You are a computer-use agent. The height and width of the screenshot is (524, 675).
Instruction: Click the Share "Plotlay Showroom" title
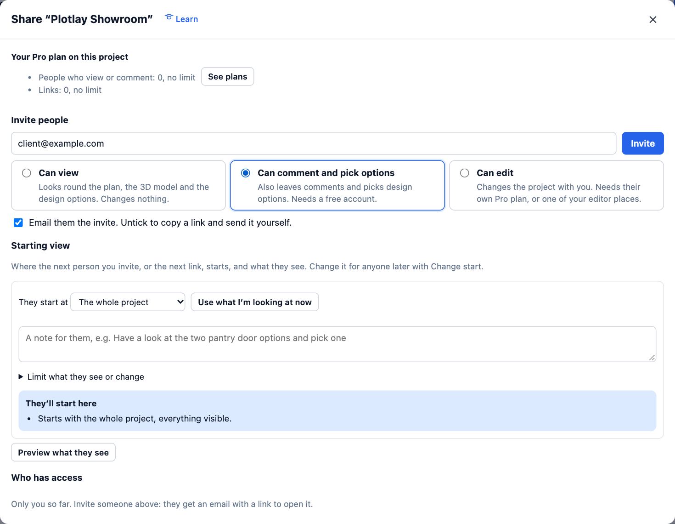(82, 19)
